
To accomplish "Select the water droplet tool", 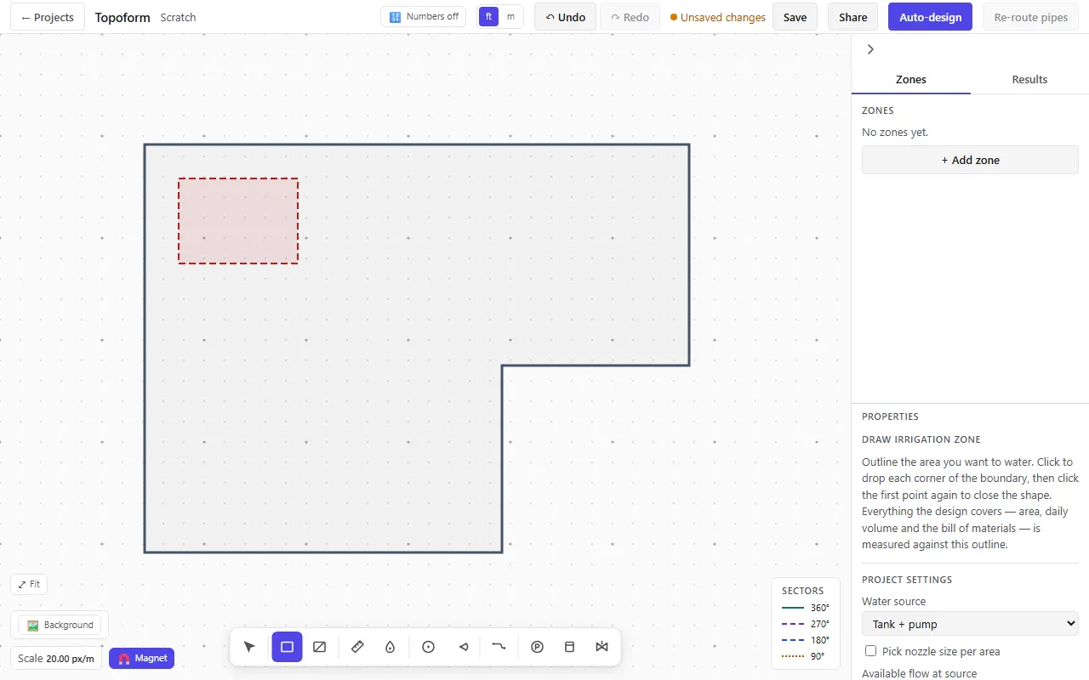I will tap(391, 647).
